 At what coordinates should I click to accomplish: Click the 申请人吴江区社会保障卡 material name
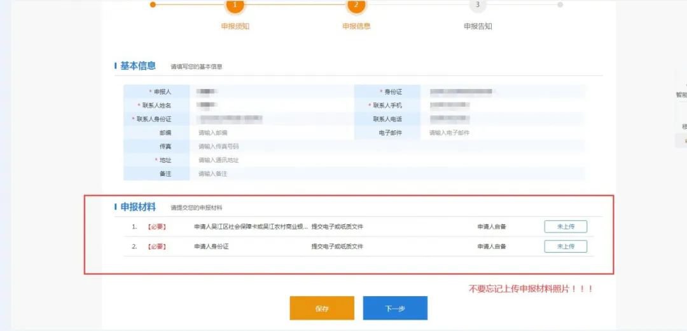point(251,227)
